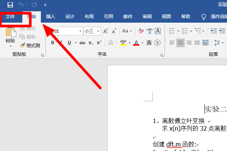Open the 文件 tab
227x151 pixels.
pos(10,17)
